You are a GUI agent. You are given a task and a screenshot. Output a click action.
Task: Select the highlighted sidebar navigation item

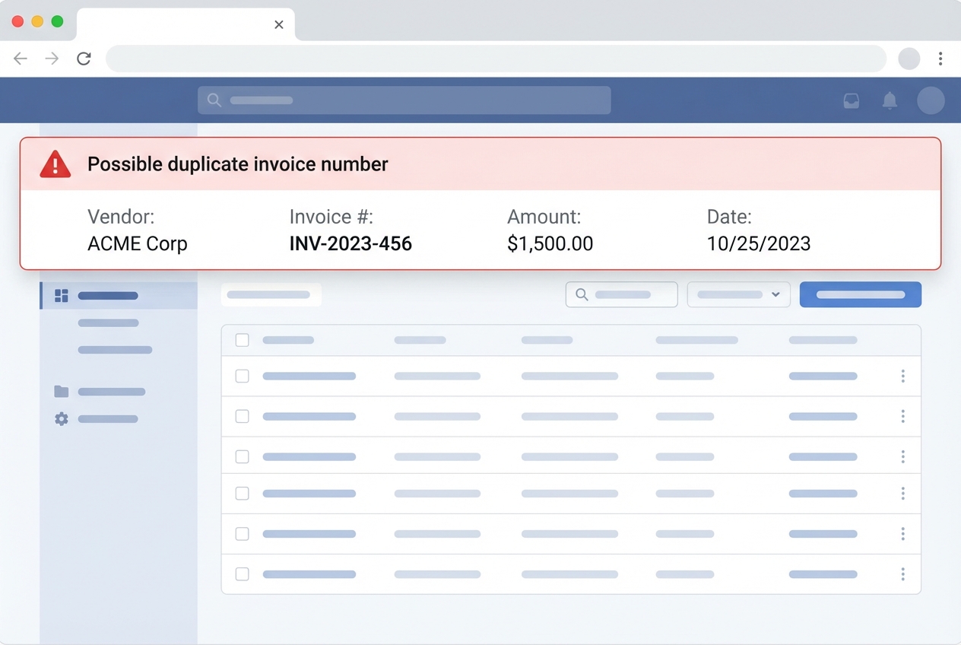click(x=106, y=295)
